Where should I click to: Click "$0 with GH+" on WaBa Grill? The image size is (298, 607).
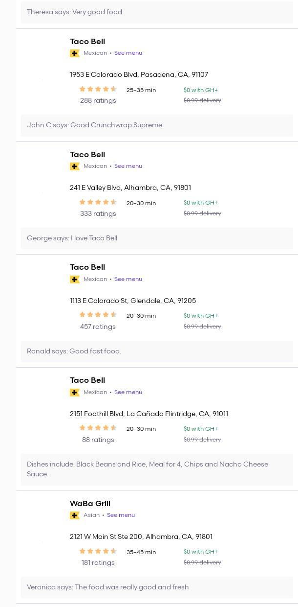(201, 552)
